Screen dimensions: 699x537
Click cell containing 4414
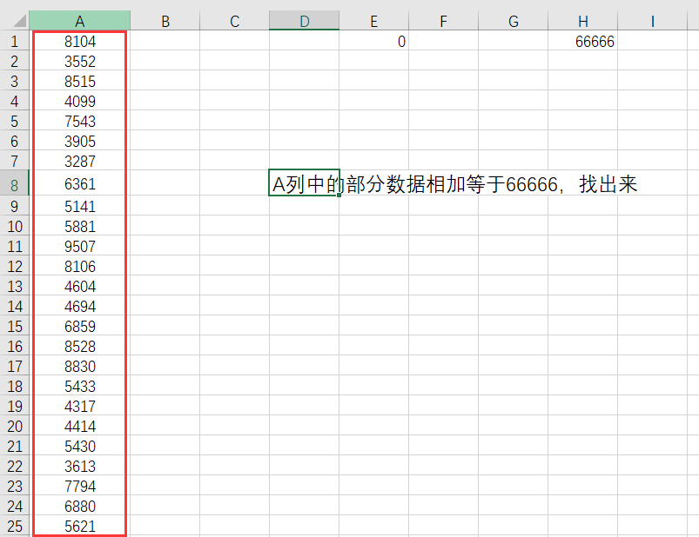pos(80,426)
